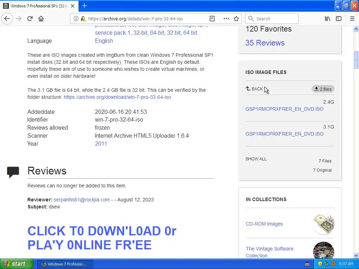Click the Vintage Software Collection thumbnail
Screen dimensions: 359x269
[324, 250]
